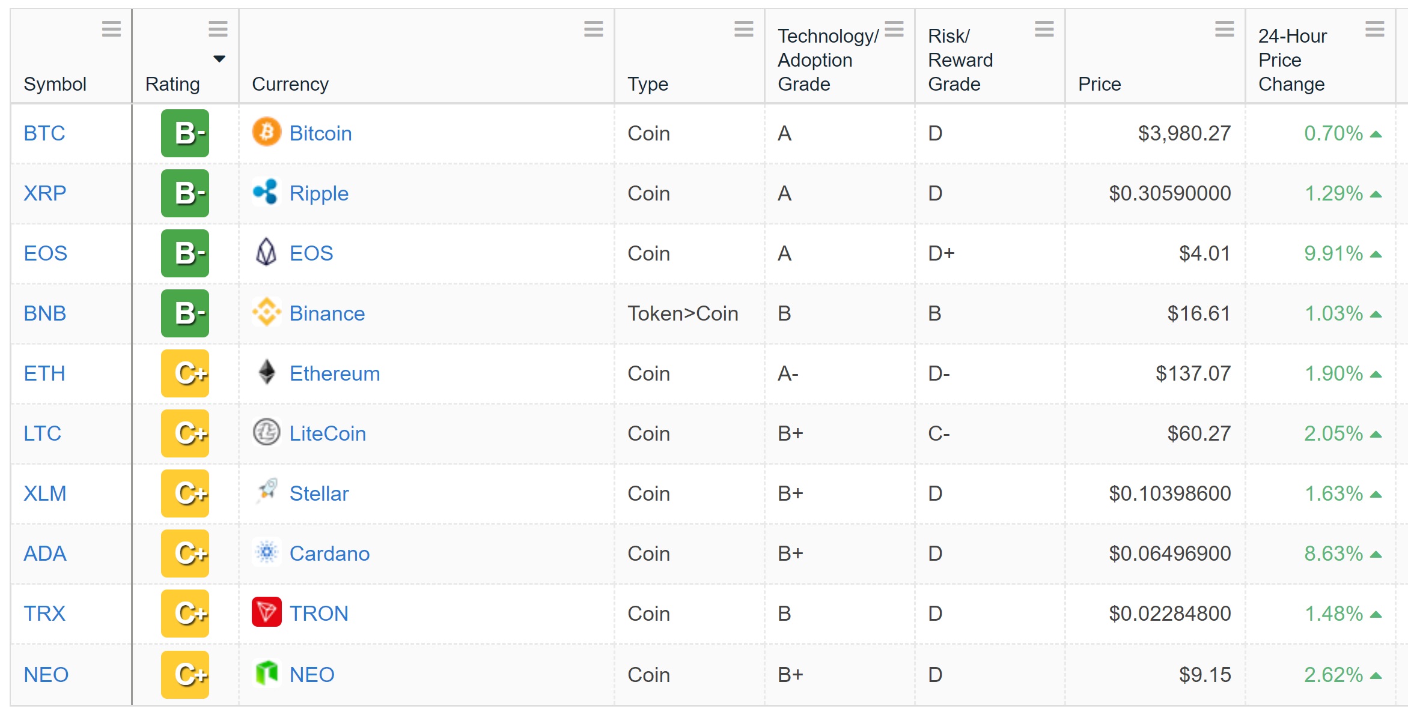Click the LiteCoin logo icon
The image size is (1408, 715).
click(266, 432)
